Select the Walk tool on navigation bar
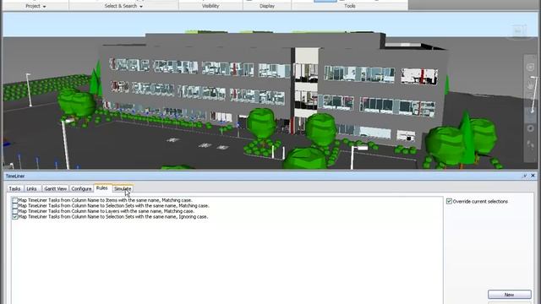 coord(531,144)
